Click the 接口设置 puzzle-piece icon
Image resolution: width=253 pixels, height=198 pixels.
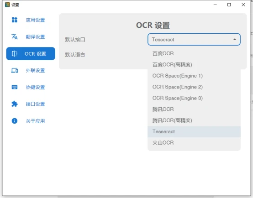click(15, 104)
